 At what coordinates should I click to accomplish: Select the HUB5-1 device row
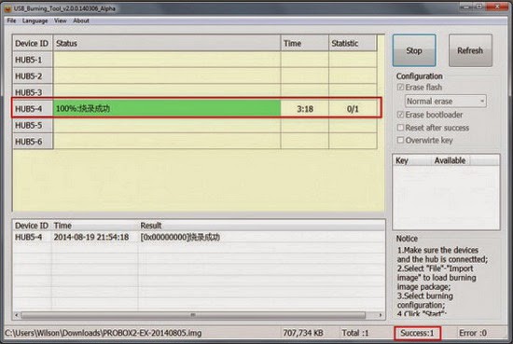click(195, 60)
